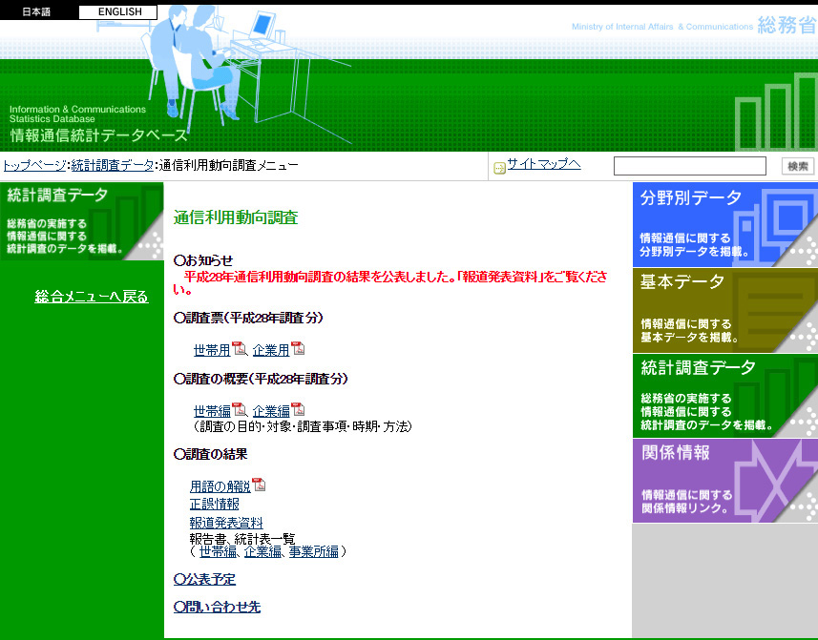Open the 企業編 overview link under 調査の概要
The height and width of the screenshot is (640, 818).
point(271,412)
